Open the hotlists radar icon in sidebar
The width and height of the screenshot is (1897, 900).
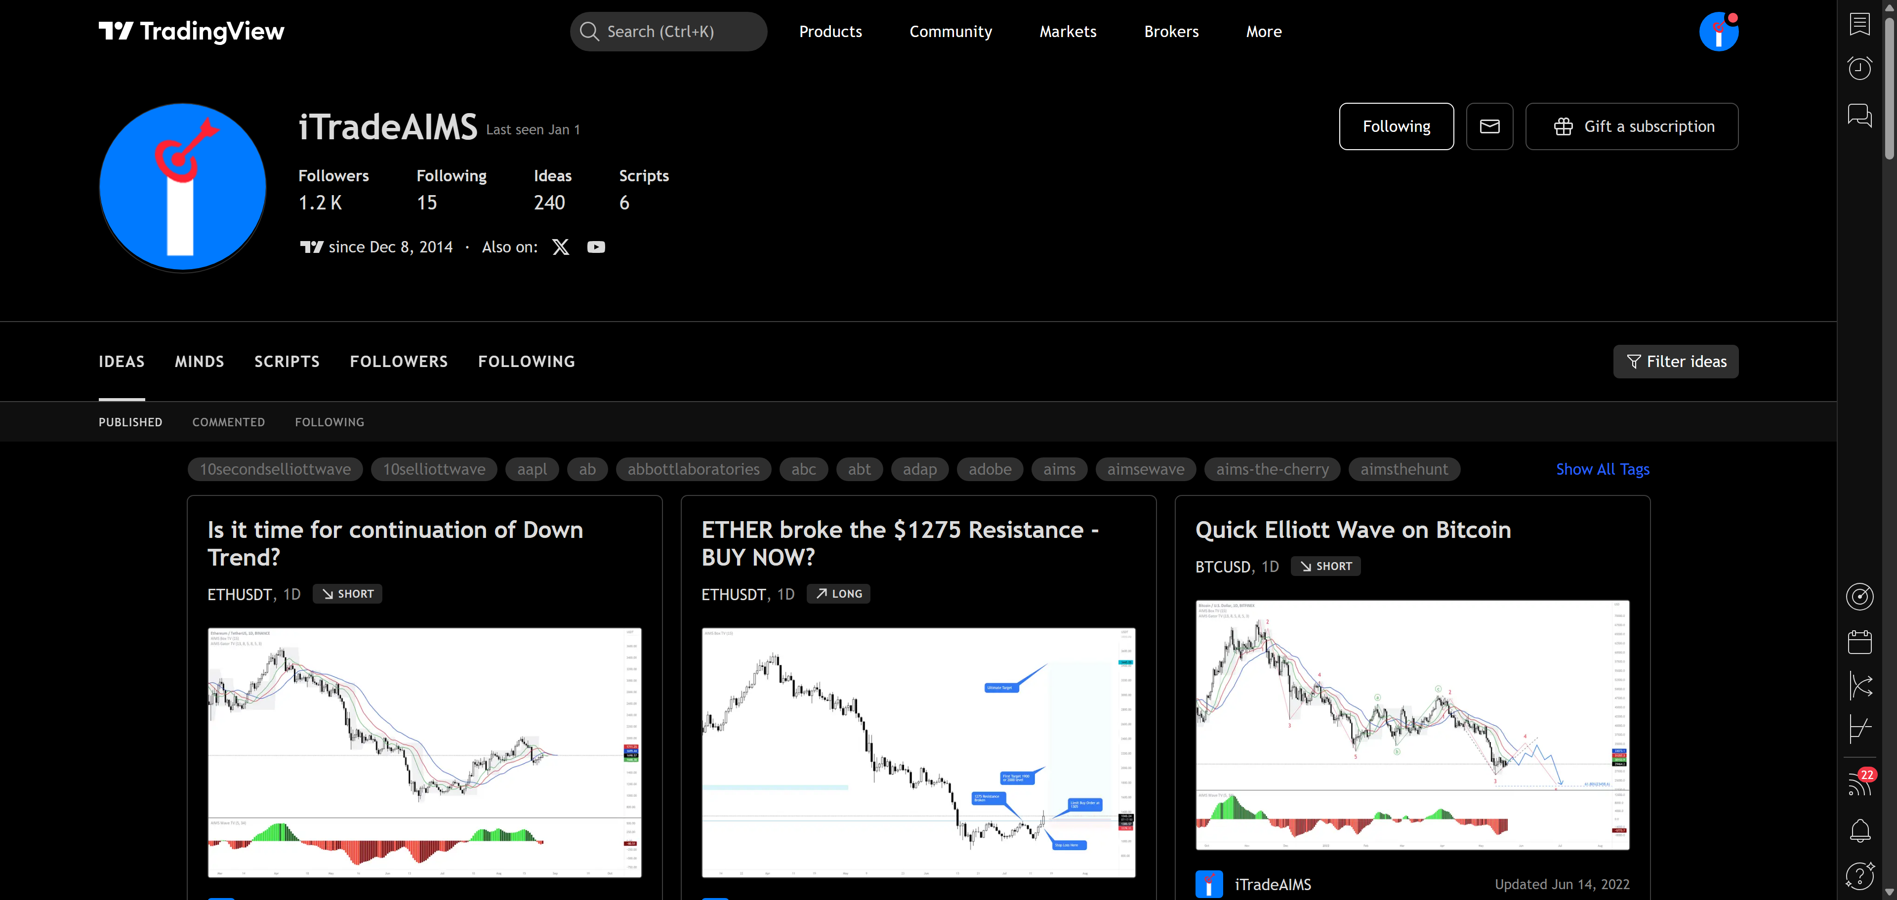[1859, 597]
